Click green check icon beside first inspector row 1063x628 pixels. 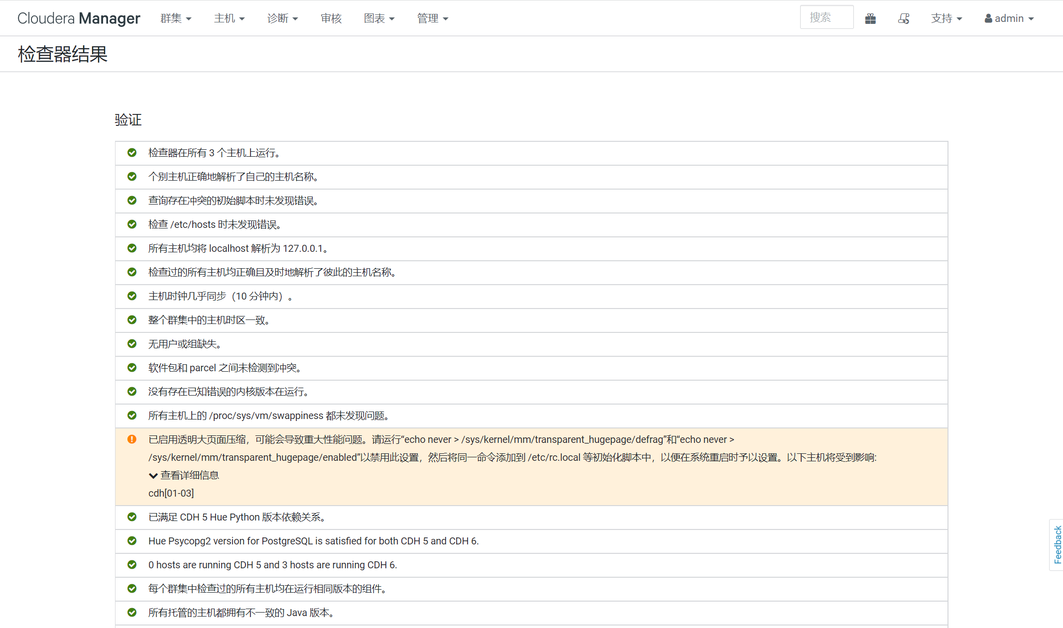point(132,153)
